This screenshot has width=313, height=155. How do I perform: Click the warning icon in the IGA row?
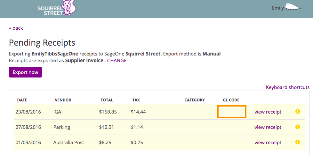pyautogui.click(x=297, y=111)
